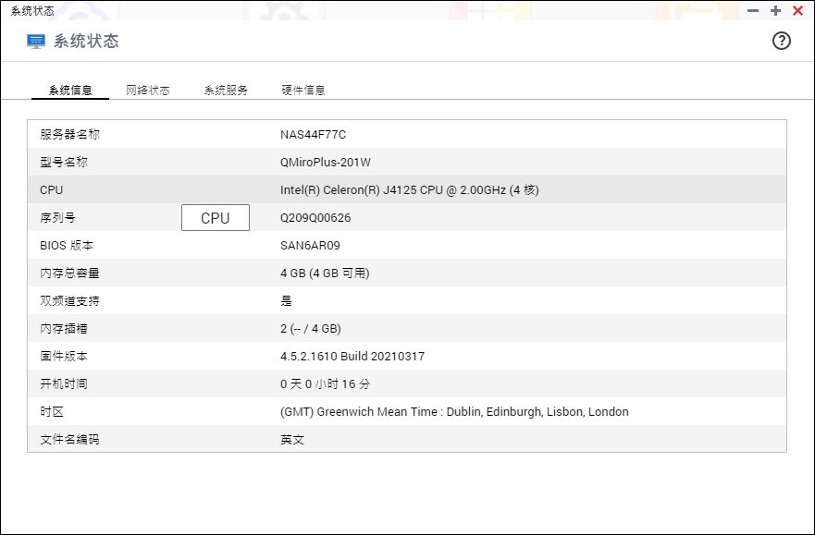Click uptime value 0 天 0 小时 16 分

pos(326,384)
